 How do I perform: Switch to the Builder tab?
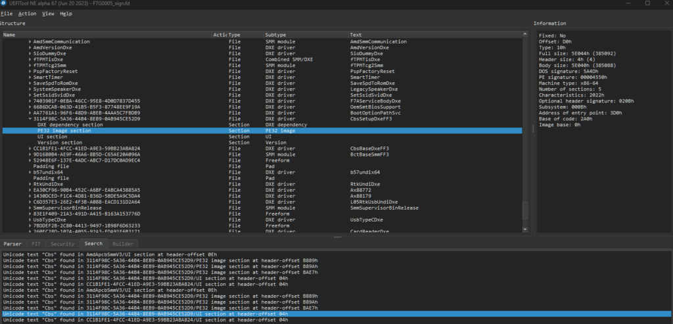click(123, 244)
